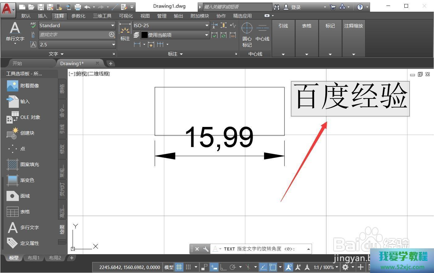The width and height of the screenshot is (434, 273).
Task: Click the 中心线 centerline icon
Action: (x=262, y=29)
